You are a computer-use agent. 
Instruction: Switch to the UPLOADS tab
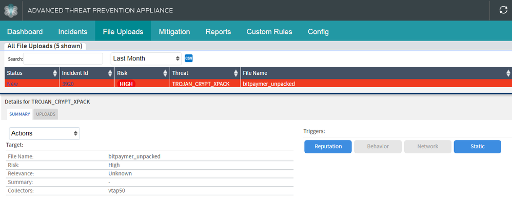(x=46, y=114)
